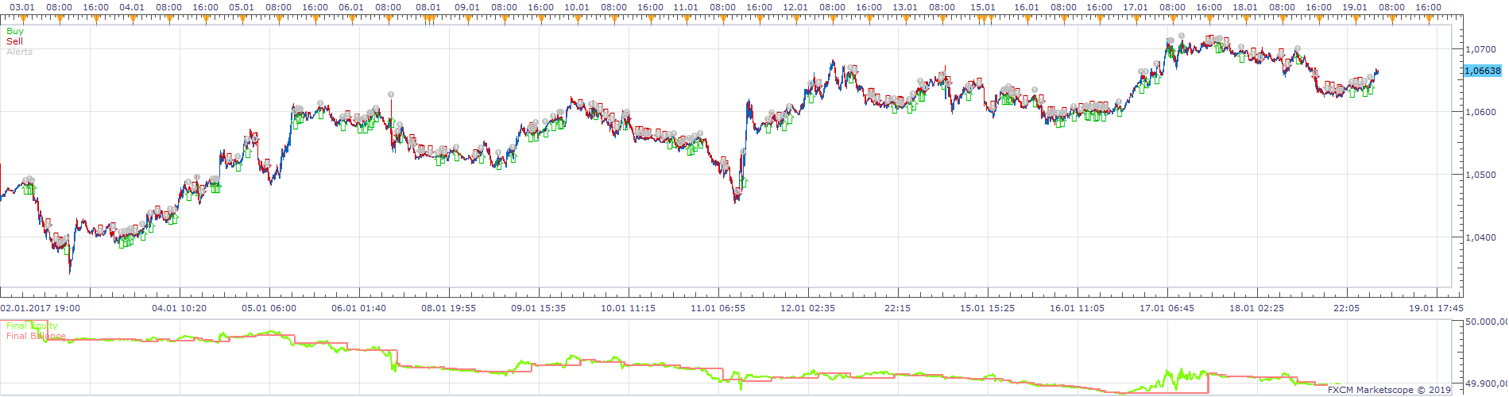
Task: Click orange triangle marker below 17.01
Action: [x=1136, y=19]
